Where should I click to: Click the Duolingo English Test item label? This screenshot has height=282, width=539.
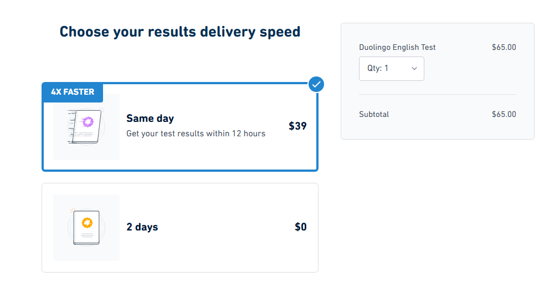click(x=397, y=48)
